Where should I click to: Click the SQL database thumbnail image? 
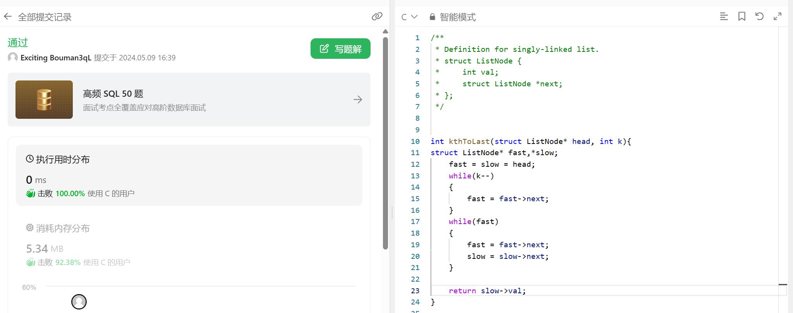coord(44,99)
